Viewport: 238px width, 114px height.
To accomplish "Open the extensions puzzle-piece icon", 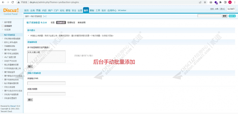I will pyautogui.click(x=220, y=2).
